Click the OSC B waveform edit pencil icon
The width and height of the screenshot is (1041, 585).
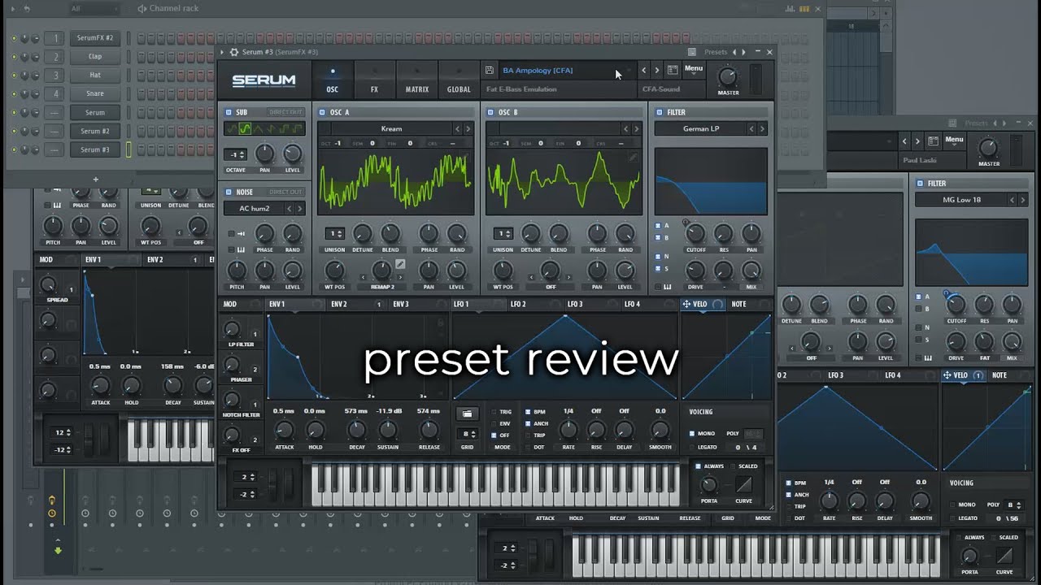[x=633, y=158]
